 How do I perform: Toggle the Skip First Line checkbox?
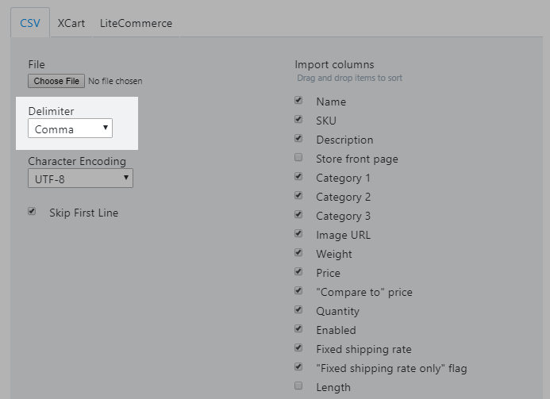coord(33,212)
